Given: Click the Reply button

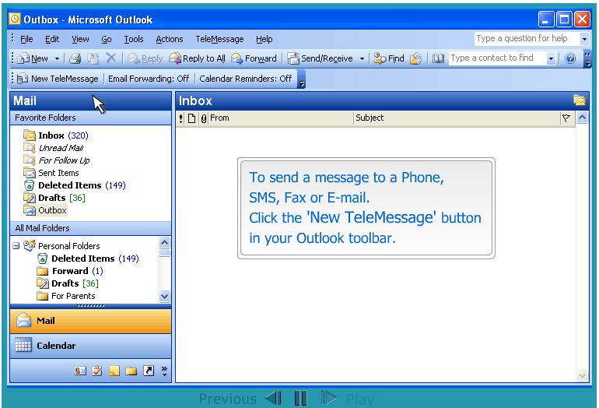Looking at the screenshot, I should click(x=145, y=58).
